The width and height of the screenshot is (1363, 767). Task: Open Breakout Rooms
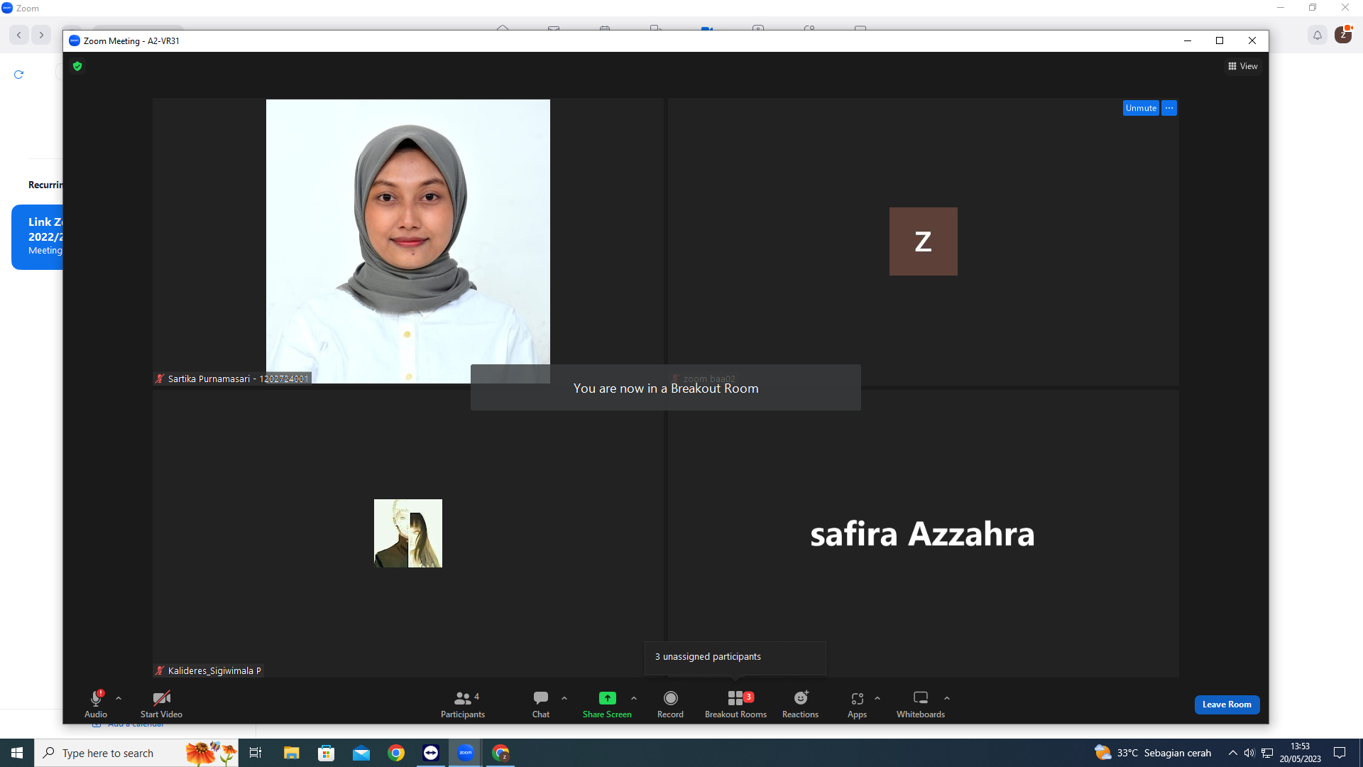tap(735, 704)
